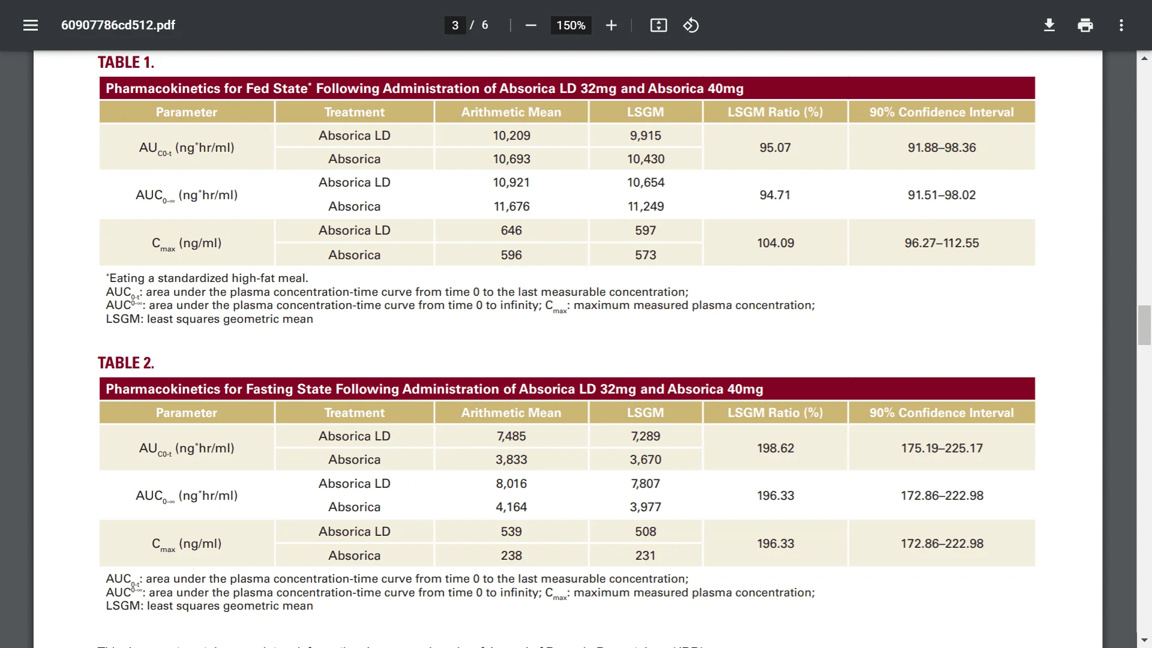Click Table 2 Cmax (ng/ml) parameter cell
The image size is (1152, 648).
tap(187, 544)
